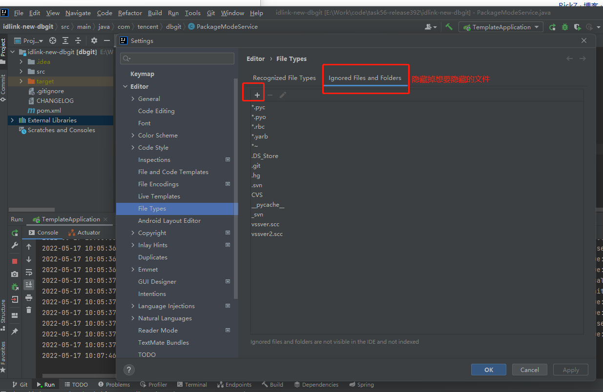
Task: Click Expand All in Project panel
Action: tap(65, 41)
